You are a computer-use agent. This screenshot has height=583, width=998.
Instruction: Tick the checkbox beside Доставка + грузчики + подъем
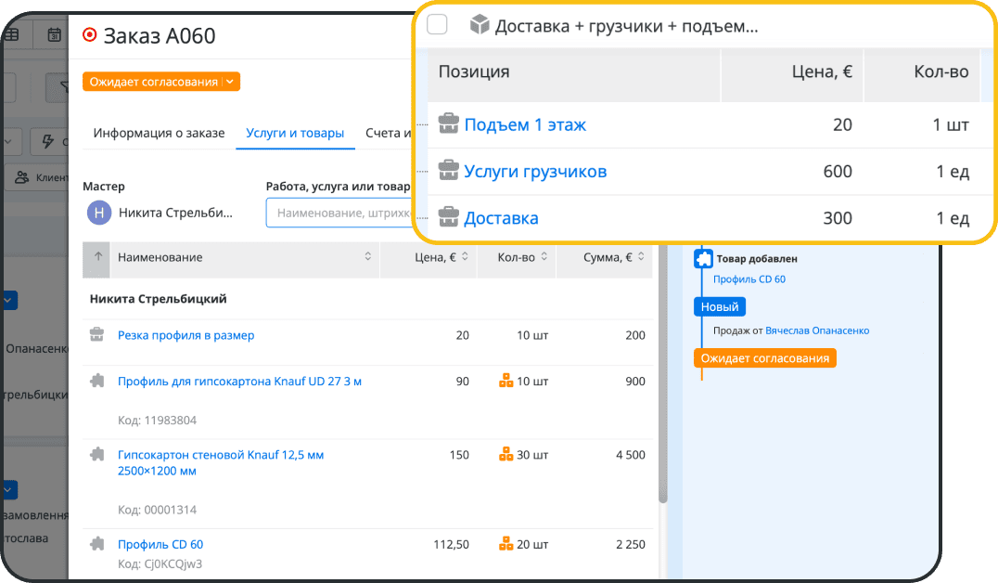coord(436,25)
